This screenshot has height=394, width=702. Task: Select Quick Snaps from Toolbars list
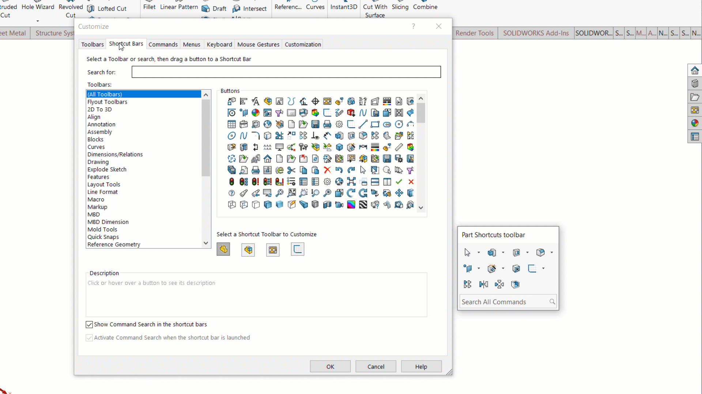pyautogui.click(x=103, y=237)
